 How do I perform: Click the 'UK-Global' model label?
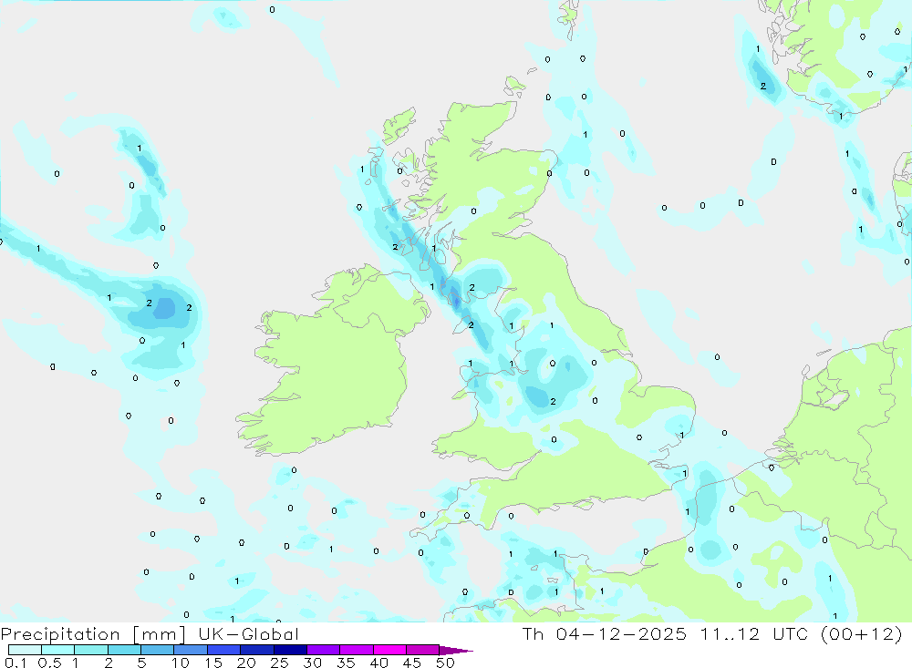coord(248,633)
